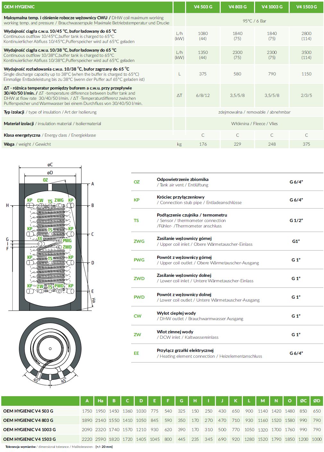This screenshot has height=452, width=324.
Task: Select the green EE label on tank diagram
Action: click(40, 238)
